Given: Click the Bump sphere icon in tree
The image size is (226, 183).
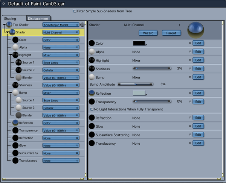Looking at the screenshot, I should coord(15,92).
